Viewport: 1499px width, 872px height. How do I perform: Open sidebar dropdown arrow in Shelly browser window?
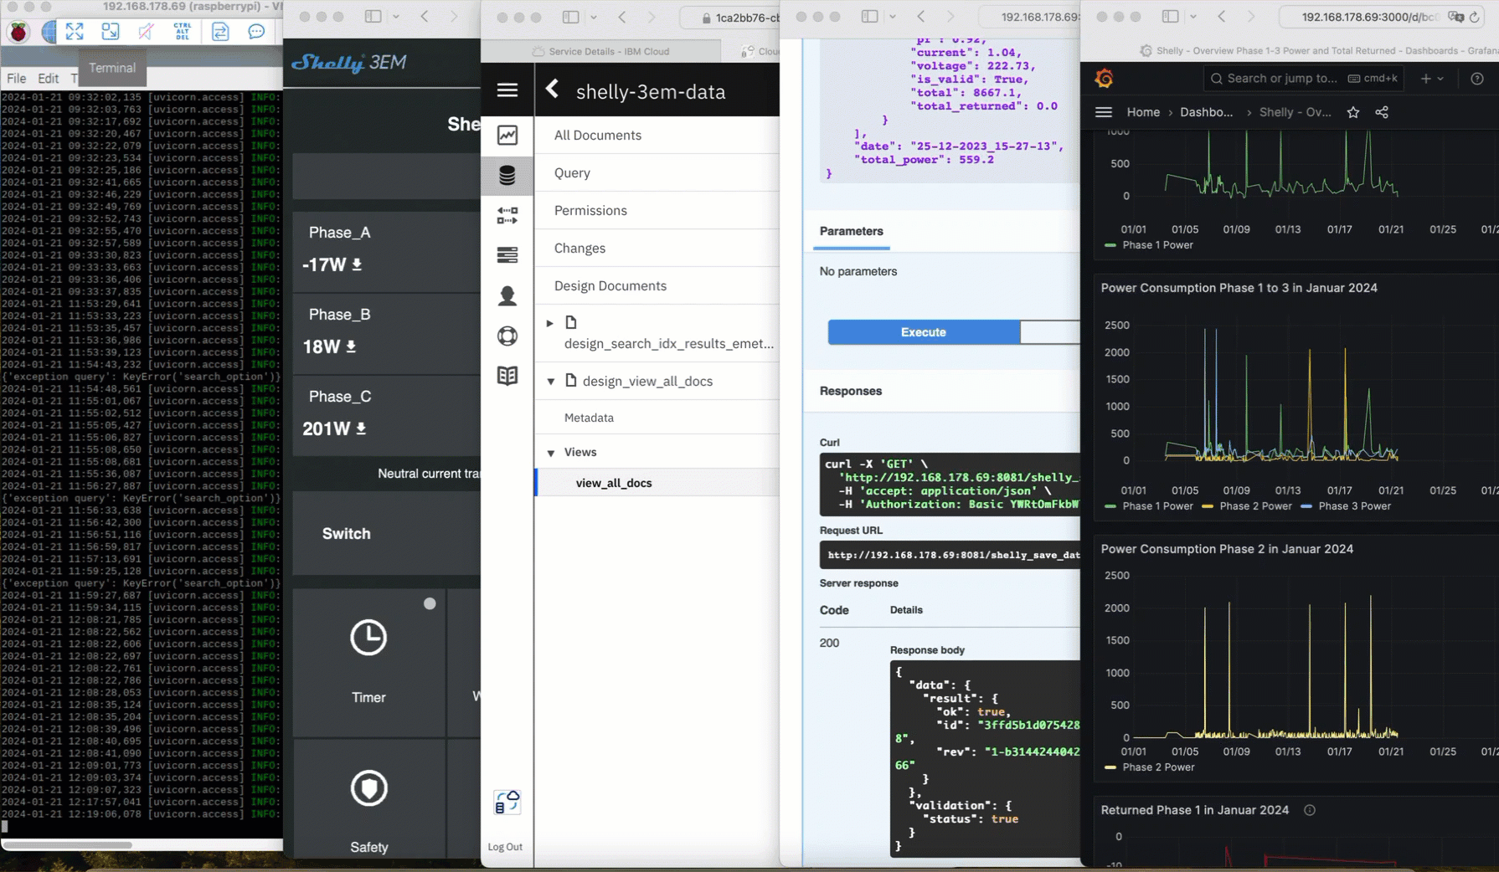click(x=396, y=17)
